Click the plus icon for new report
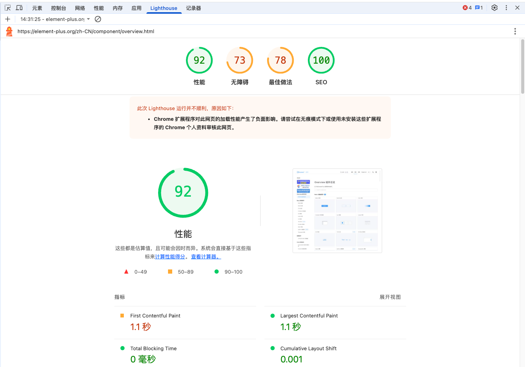Screen dimensions: 525x367 [8, 19]
